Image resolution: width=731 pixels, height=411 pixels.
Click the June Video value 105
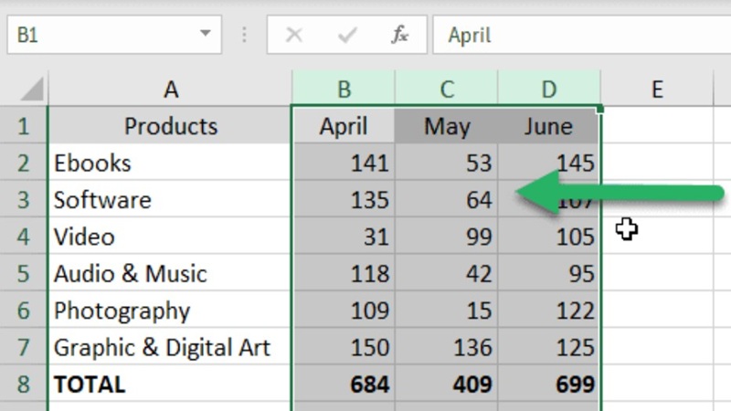click(549, 237)
